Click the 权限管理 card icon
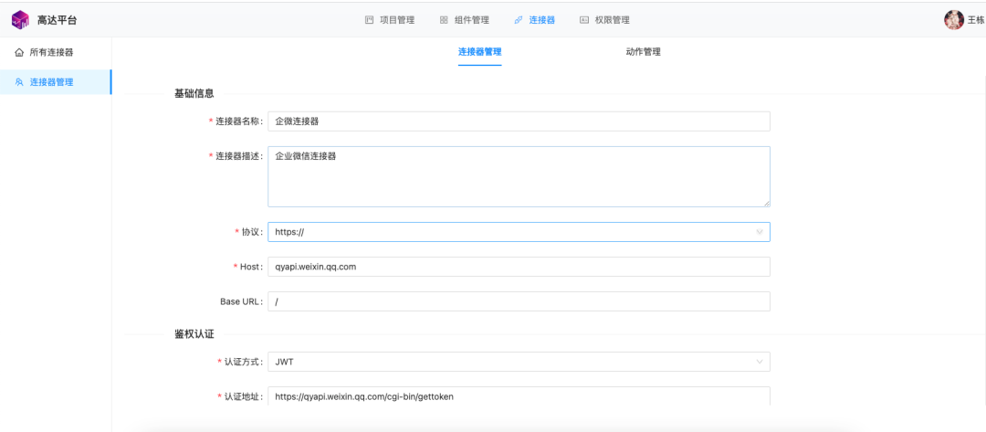Viewport: 986px width, 432px height. [584, 20]
